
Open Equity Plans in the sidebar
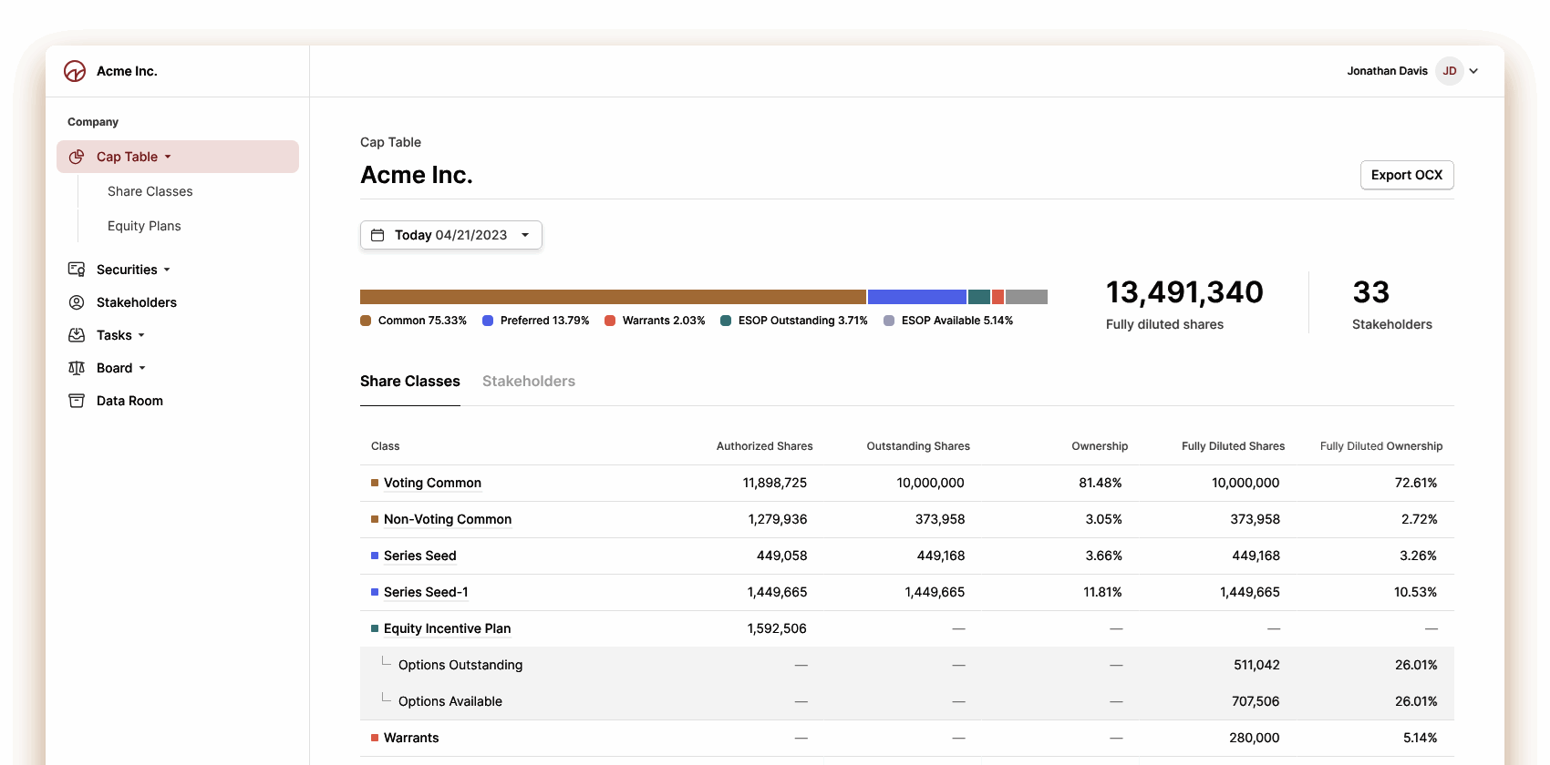tap(144, 226)
